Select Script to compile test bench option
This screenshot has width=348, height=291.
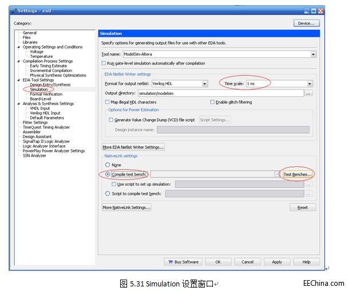[x=107, y=194]
